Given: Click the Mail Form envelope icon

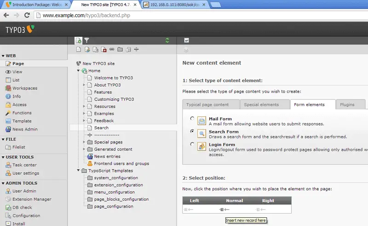Looking at the screenshot, I should (x=201, y=121).
